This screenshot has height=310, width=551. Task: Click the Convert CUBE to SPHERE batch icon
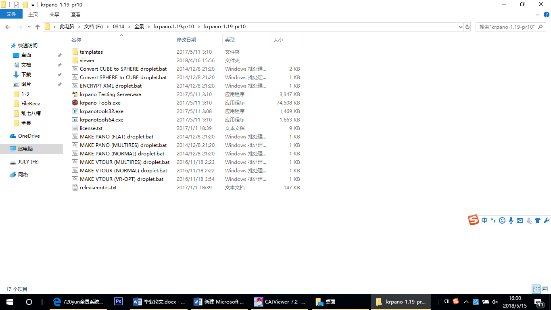(75, 69)
